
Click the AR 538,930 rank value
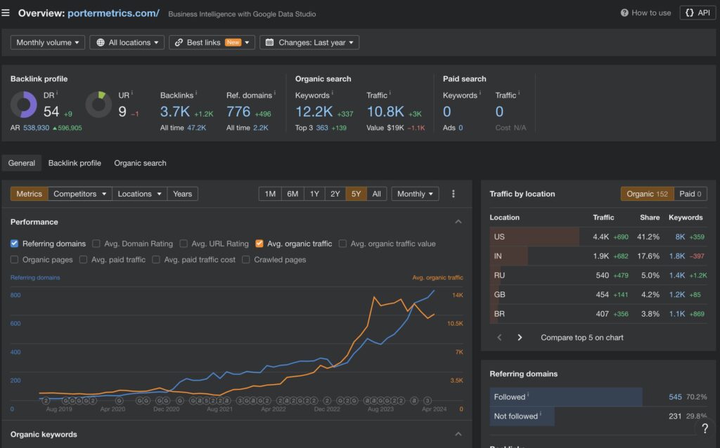37,128
